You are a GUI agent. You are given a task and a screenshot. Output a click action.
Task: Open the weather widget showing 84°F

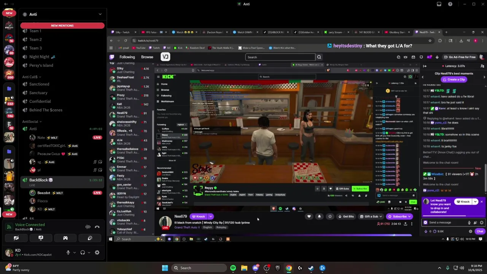click(x=17, y=268)
